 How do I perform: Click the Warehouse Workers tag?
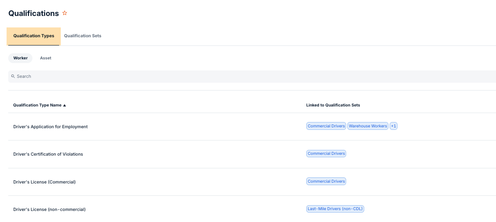(367, 126)
